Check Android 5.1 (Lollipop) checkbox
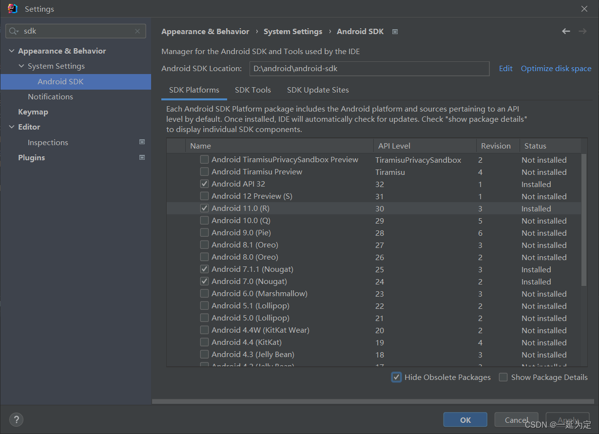This screenshot has height=434, width=599. (205, 305)
